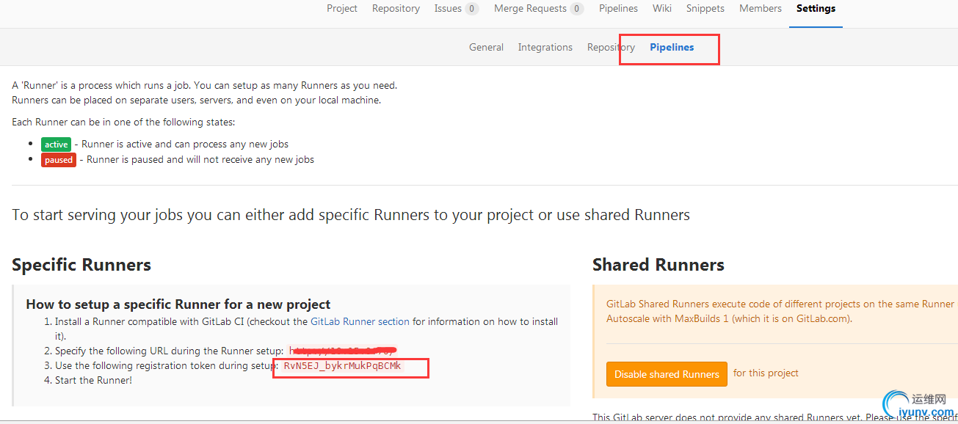
Task: Switch to Integrations settings sub-tab
Action: (545, 47)
